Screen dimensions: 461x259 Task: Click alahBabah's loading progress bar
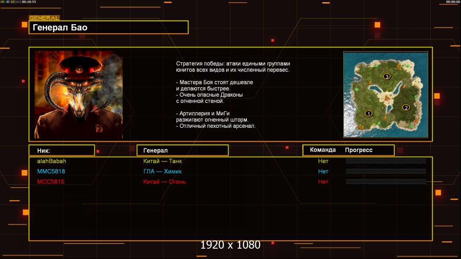tap(386, 161)
